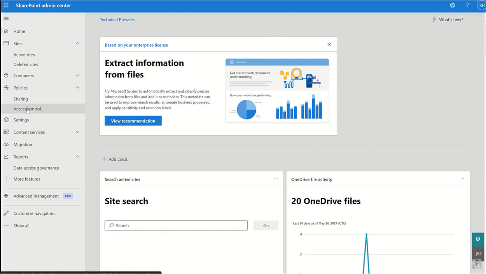This screenshot has width=486, height=274.
Task: Expand the Containers section
Action: coord(77,75)
